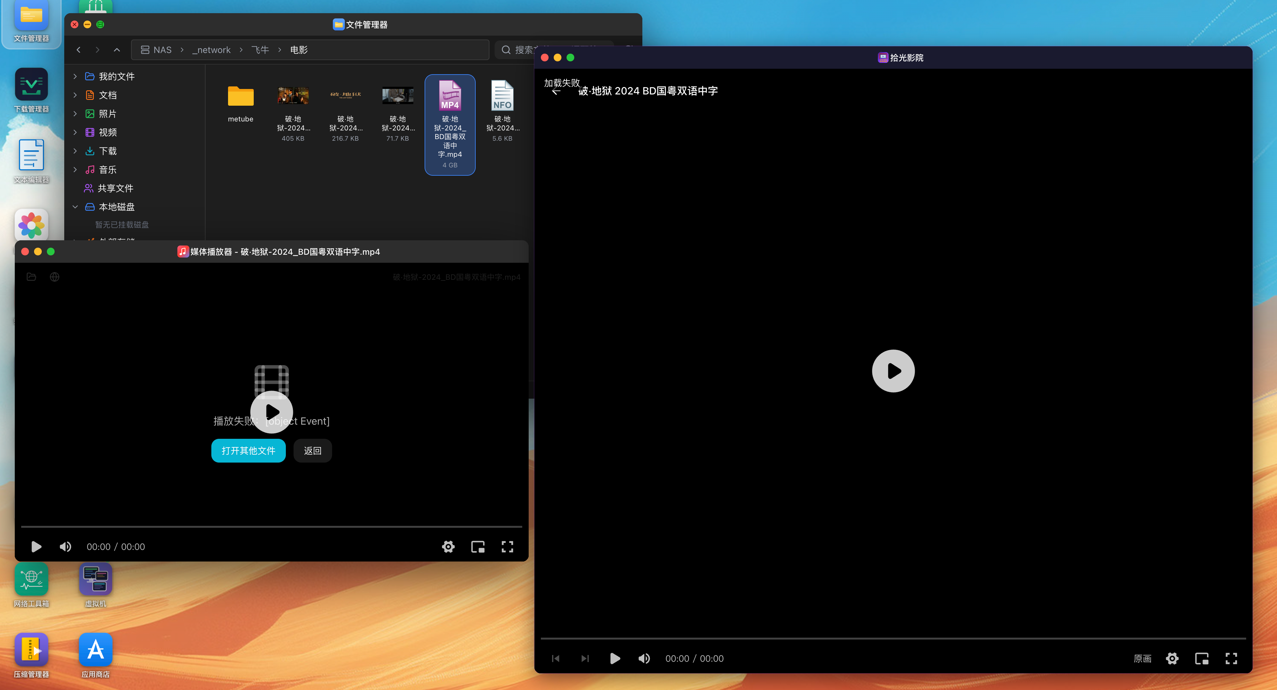1277x690 pixels.
Task: Toggle mute in media player window
Action: click(x=65, y=547)
